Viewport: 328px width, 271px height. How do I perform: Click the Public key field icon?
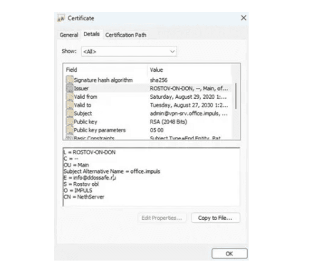coord(69,121)
